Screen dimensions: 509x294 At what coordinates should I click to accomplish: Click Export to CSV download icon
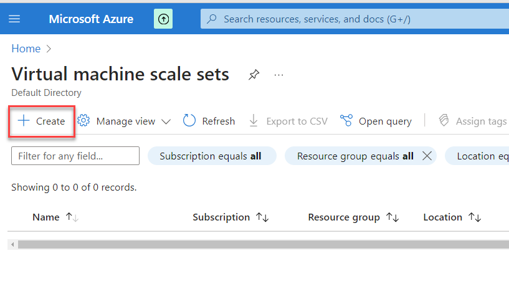coord(254,121)
